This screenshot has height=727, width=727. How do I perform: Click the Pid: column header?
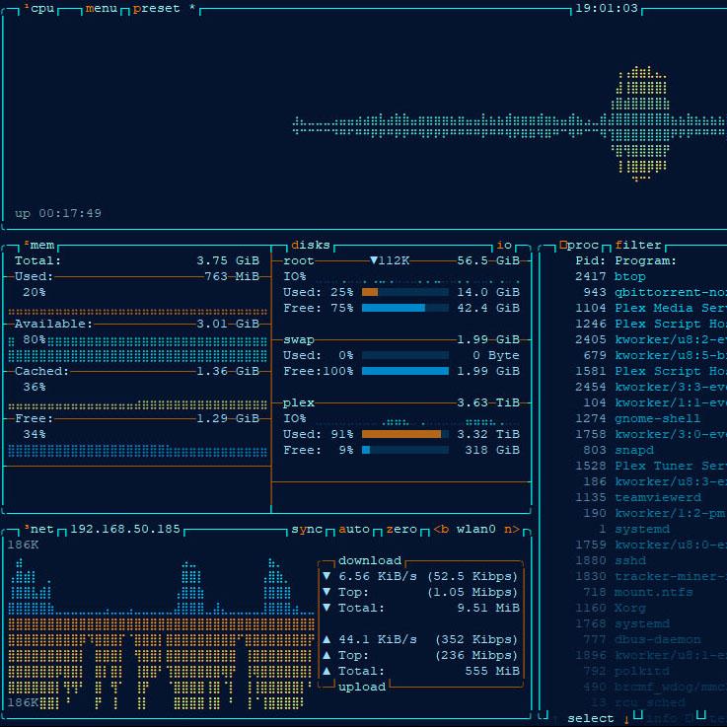591,260
